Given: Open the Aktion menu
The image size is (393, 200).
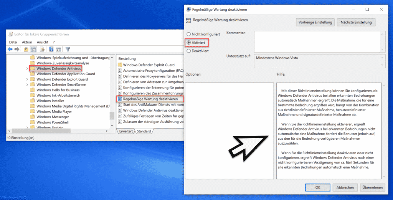Looking at the screenshot, I should tap(27, 42).
